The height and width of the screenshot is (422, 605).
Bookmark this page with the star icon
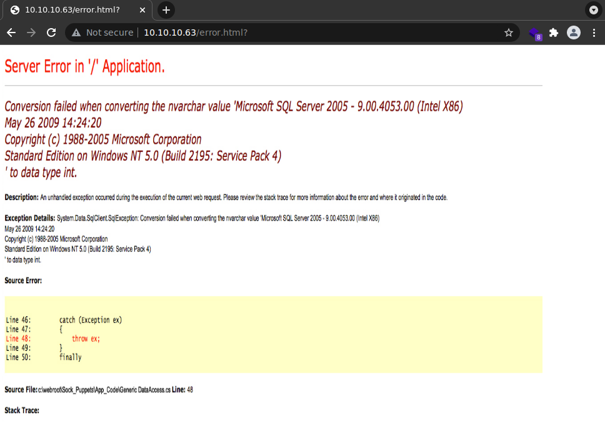click(x=509, y=33)
